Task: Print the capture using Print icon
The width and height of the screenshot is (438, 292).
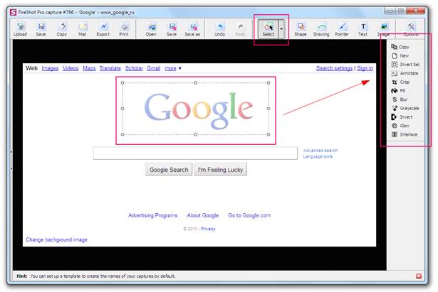Action: (x=125, y=28)
